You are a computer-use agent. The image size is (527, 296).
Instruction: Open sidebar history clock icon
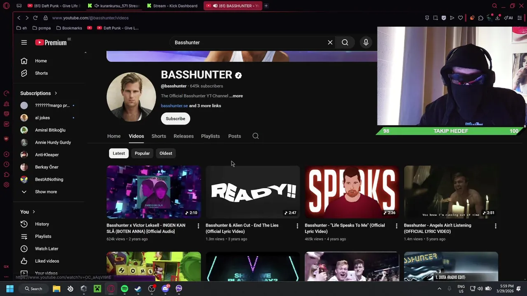tap(6, 164)
